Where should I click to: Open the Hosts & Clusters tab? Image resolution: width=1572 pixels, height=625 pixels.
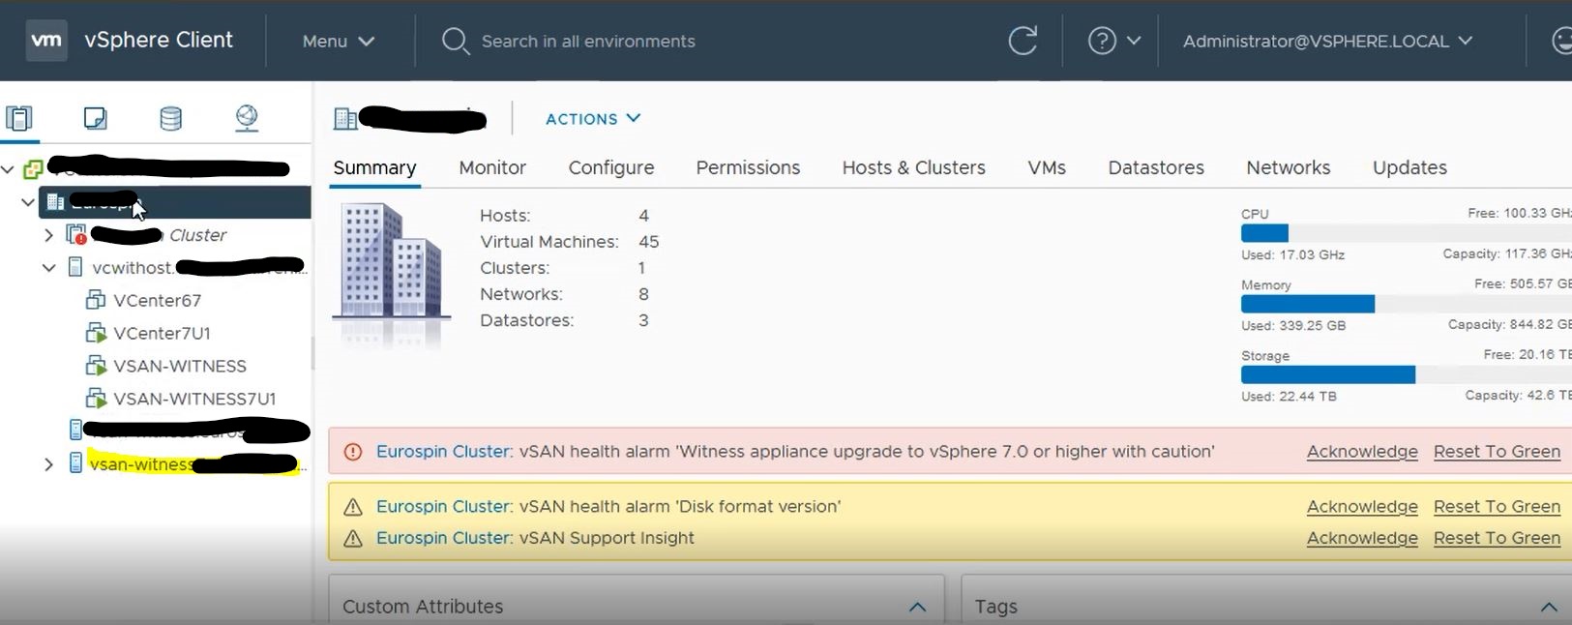[x=914, y=167]
